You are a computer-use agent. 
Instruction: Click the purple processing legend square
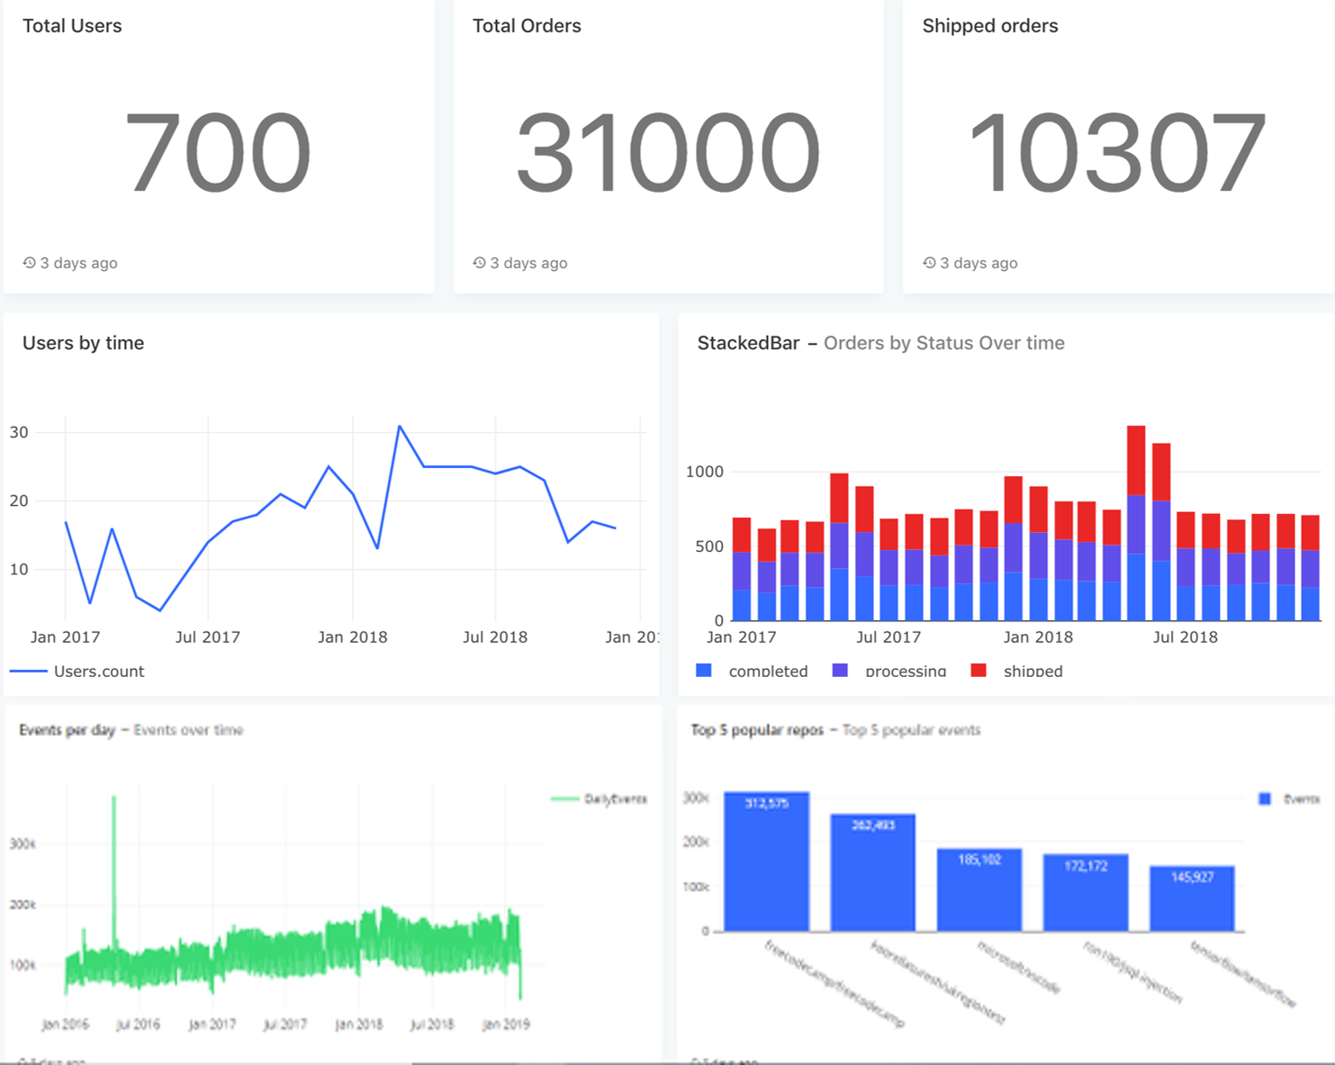(840, 671)
